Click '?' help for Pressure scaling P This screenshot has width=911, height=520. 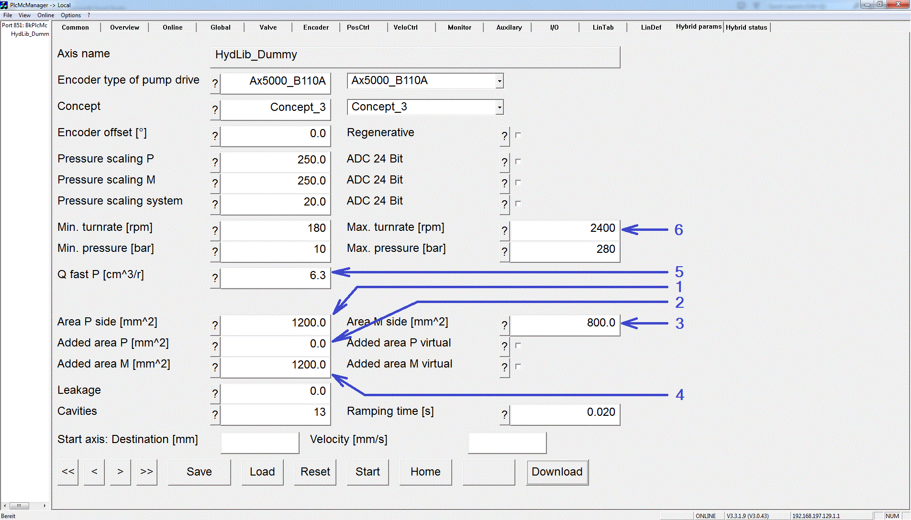point(215,162)
